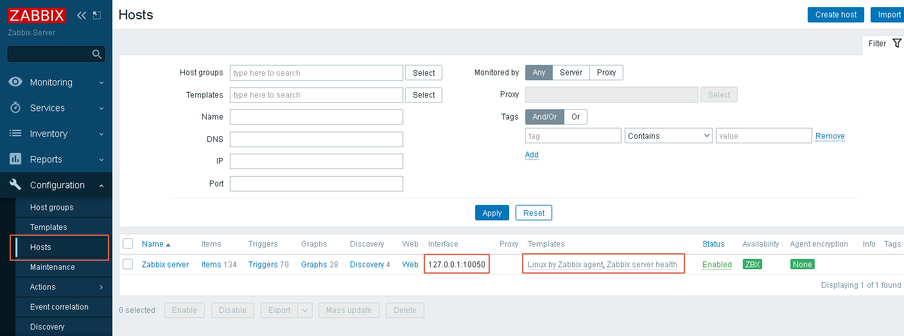Collapse the Configuration menu

pos(101,185)
